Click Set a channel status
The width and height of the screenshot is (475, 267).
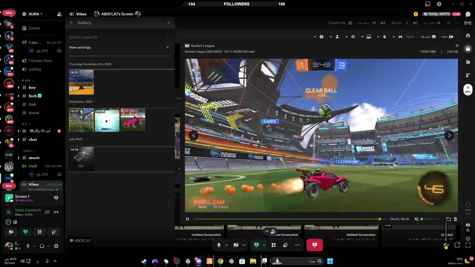coord(43,189)
